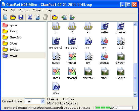Select the current main folder

pos(24,56)
